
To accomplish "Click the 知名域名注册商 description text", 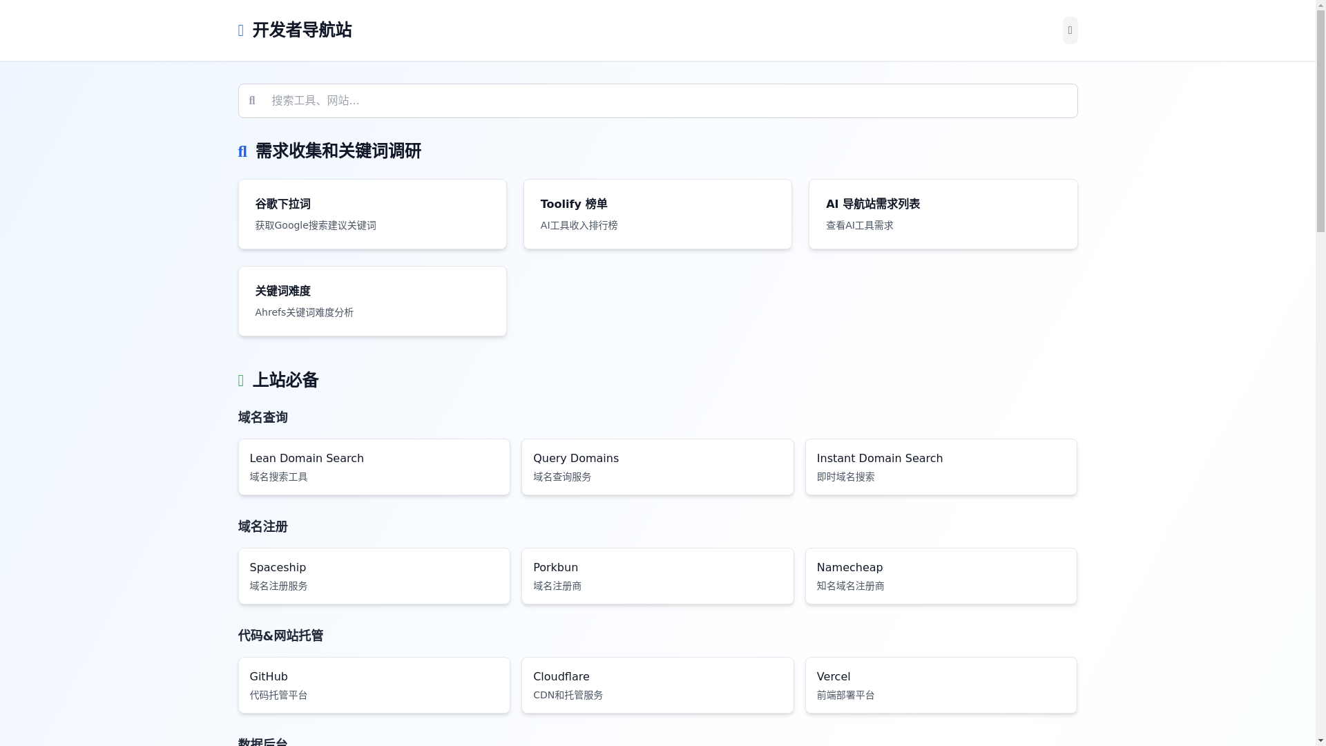I will (x=851, y=586).
